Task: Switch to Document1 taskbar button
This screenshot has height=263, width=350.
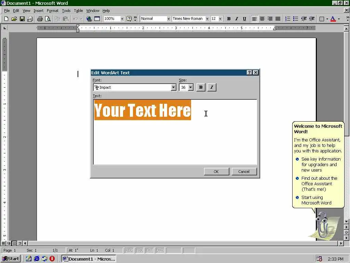Action: [89, 259]
